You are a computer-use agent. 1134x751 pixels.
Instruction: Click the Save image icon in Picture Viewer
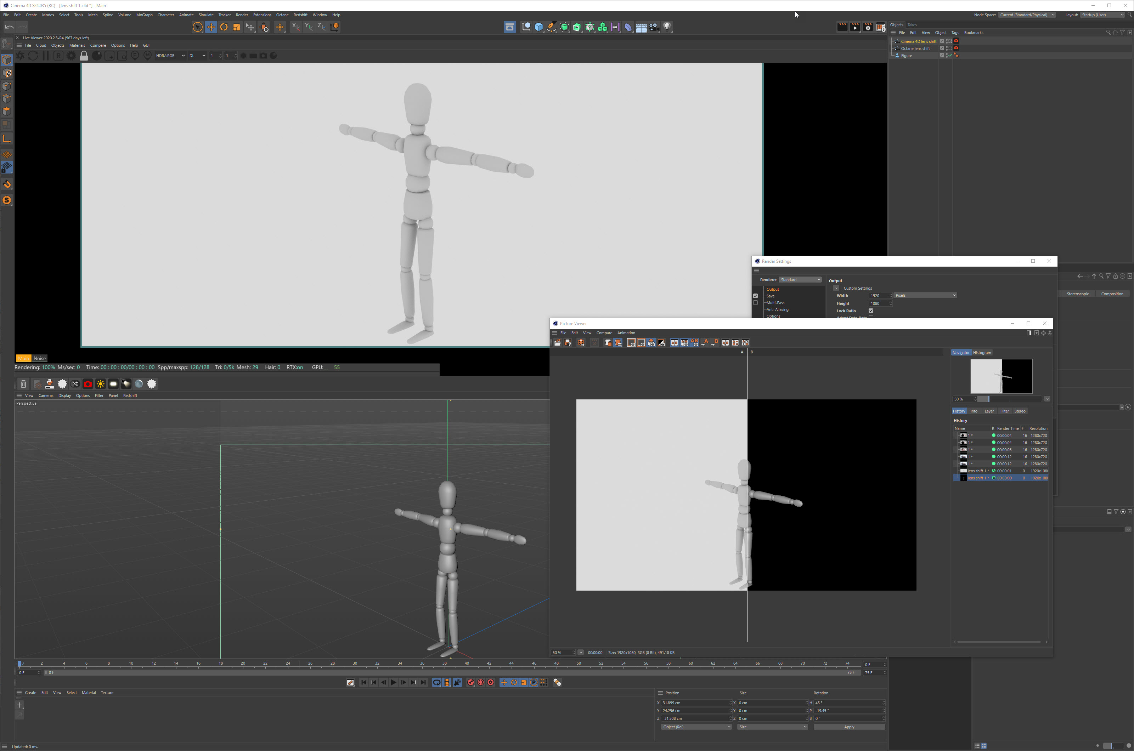pyautogui.click(x=568, y=343)
